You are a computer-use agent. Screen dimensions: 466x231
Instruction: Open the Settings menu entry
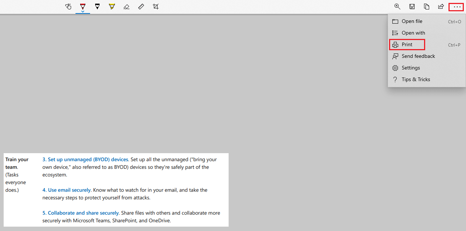[411, 68]
